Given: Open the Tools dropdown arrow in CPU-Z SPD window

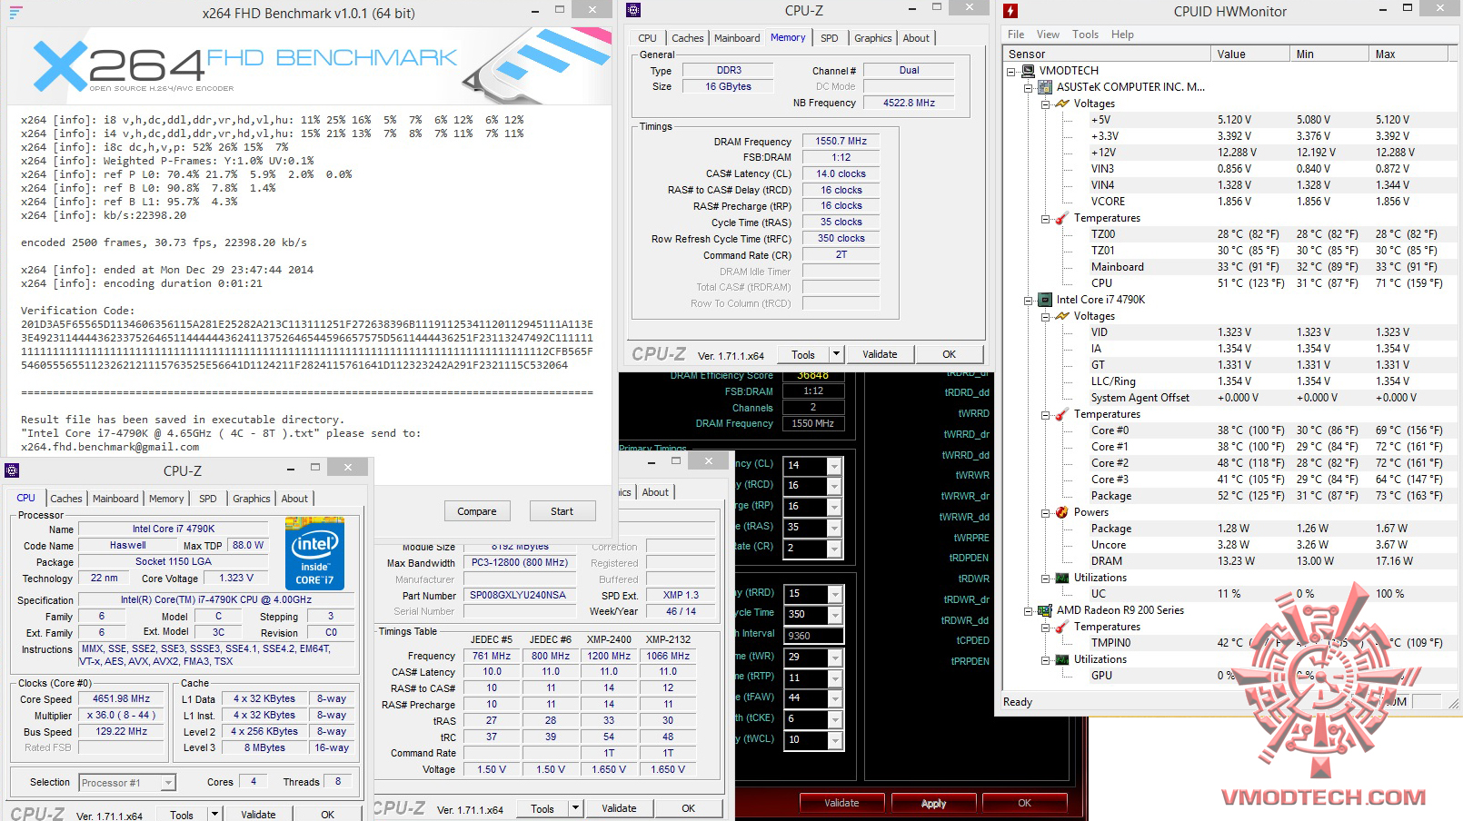Looking at the screenshot, I should (x=576, y=808).
